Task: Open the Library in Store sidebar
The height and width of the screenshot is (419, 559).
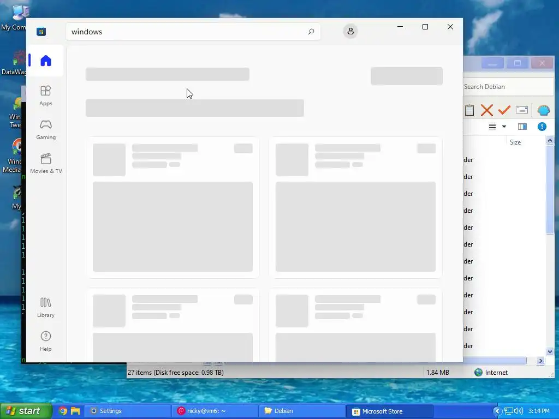Action: (x=46, y=308)
